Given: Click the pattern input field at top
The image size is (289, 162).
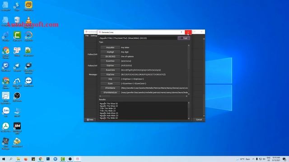Looking at the screenshot, I should pyautogui.click(x=138, y=38).
